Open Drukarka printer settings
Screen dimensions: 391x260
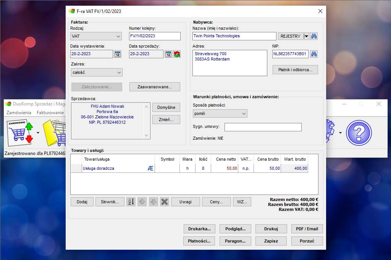pos(199,229)
